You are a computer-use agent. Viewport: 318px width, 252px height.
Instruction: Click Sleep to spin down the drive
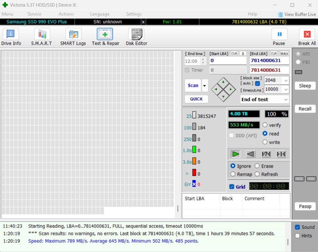[305, 86]
